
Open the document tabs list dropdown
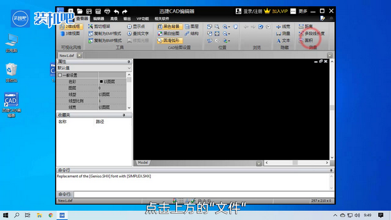pos(330,56)
